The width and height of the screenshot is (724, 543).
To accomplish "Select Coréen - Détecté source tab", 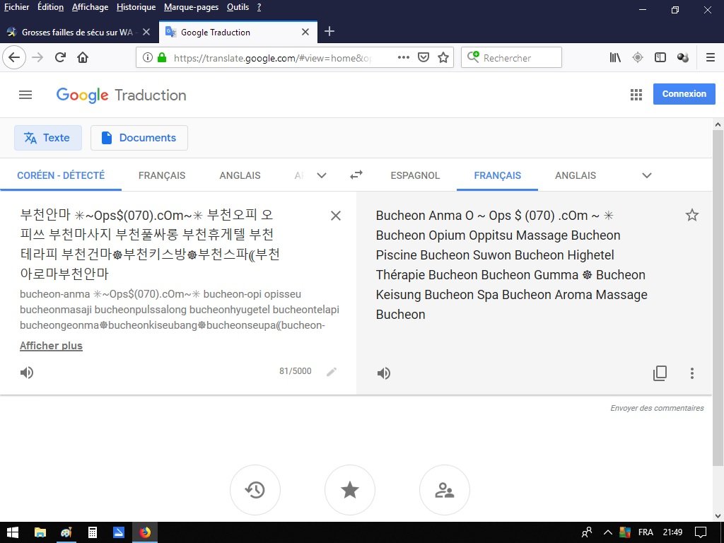I will coord(61,175).
